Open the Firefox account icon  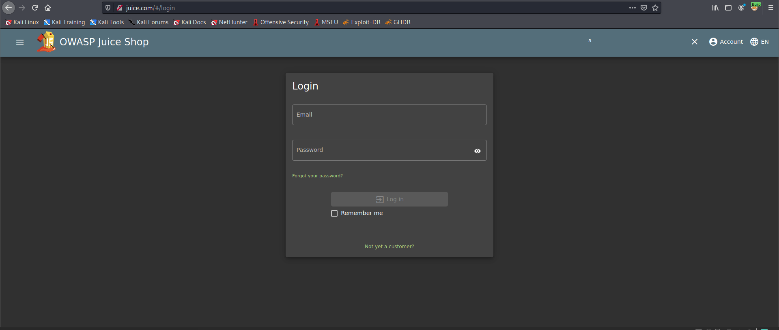741,8
